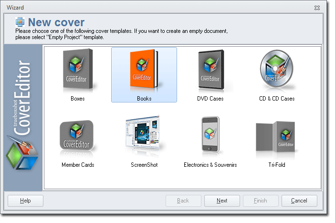
Task: Click the Back button
Action: tap(183, 201)
